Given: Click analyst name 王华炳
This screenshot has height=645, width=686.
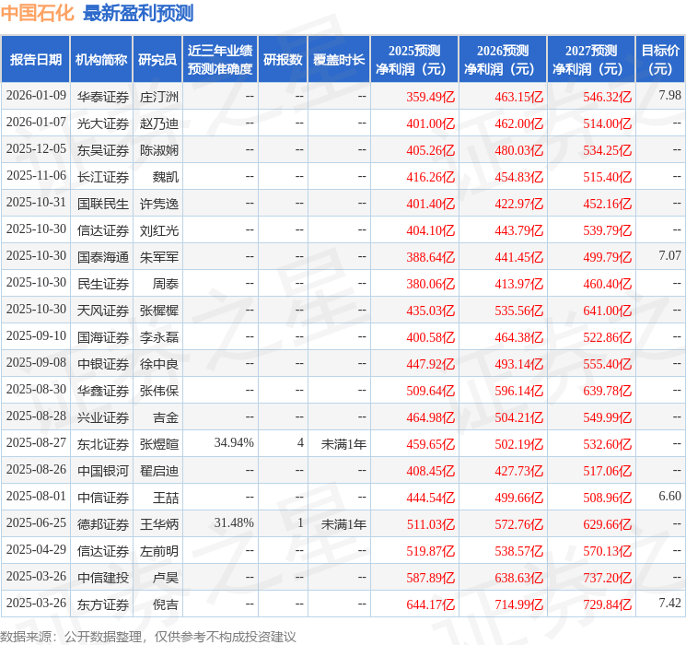Looking at the screenshot, I should click(159, 524).
